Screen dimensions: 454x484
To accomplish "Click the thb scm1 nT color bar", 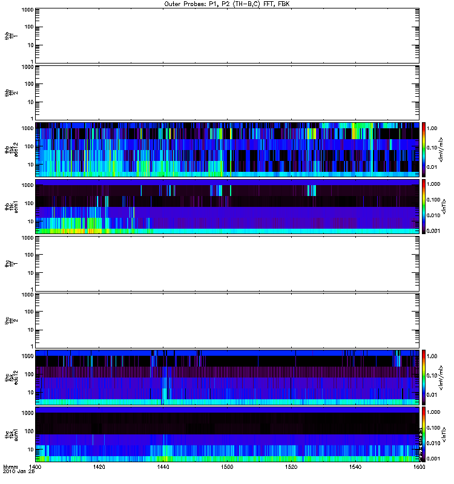I will [424, 206].
